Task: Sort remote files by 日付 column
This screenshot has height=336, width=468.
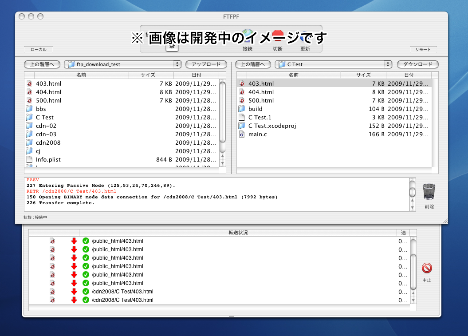Action: (409, 75)
